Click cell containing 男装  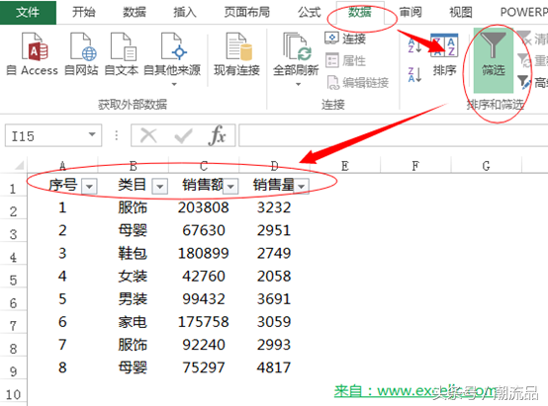[x=134, y=299]
